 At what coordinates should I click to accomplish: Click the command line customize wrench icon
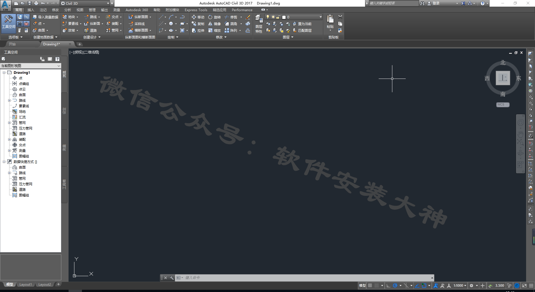tap(172, 278)
